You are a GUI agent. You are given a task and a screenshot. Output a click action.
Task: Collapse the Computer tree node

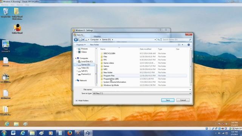pyautogui.click(x=76, y=58)
